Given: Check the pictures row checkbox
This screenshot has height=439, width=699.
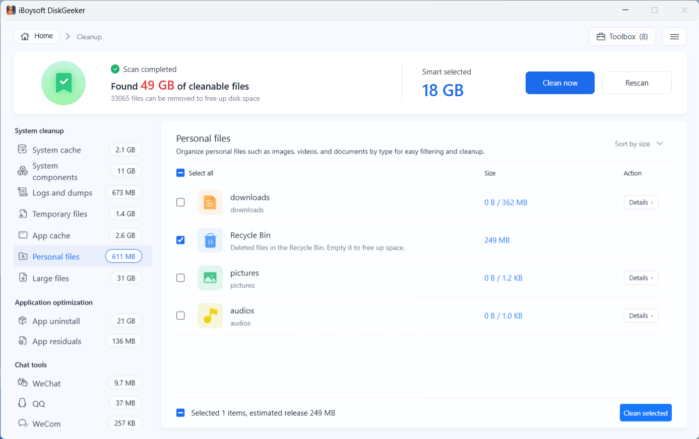Looking at the screenshot, I should pyautogui.click(x=180, y=278).
